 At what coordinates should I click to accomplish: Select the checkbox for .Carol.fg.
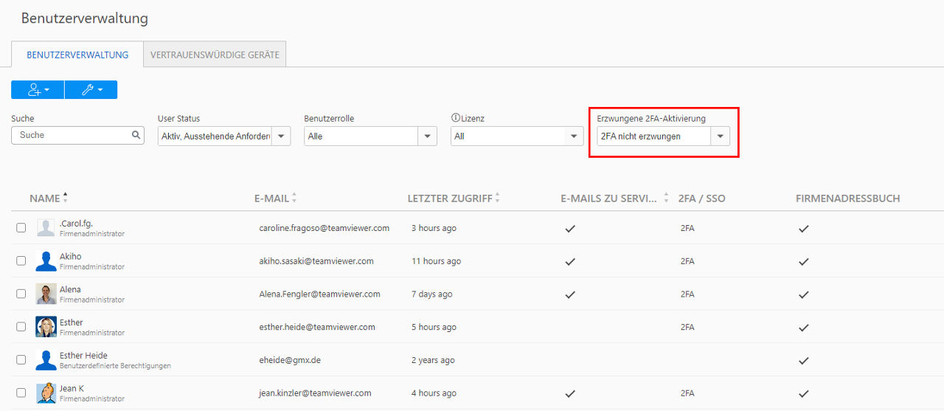[x=21, y=228]
